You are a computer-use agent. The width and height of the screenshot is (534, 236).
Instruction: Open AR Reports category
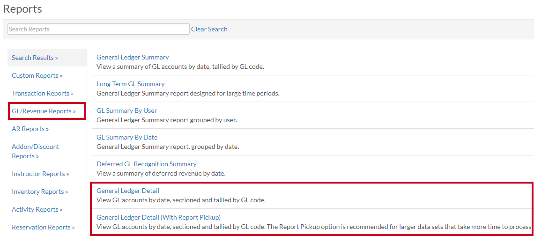click(30, 129)
